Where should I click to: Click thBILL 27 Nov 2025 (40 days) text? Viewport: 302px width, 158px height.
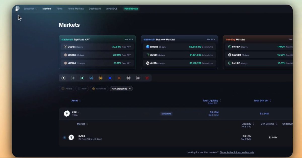click(x=90, y=139)
